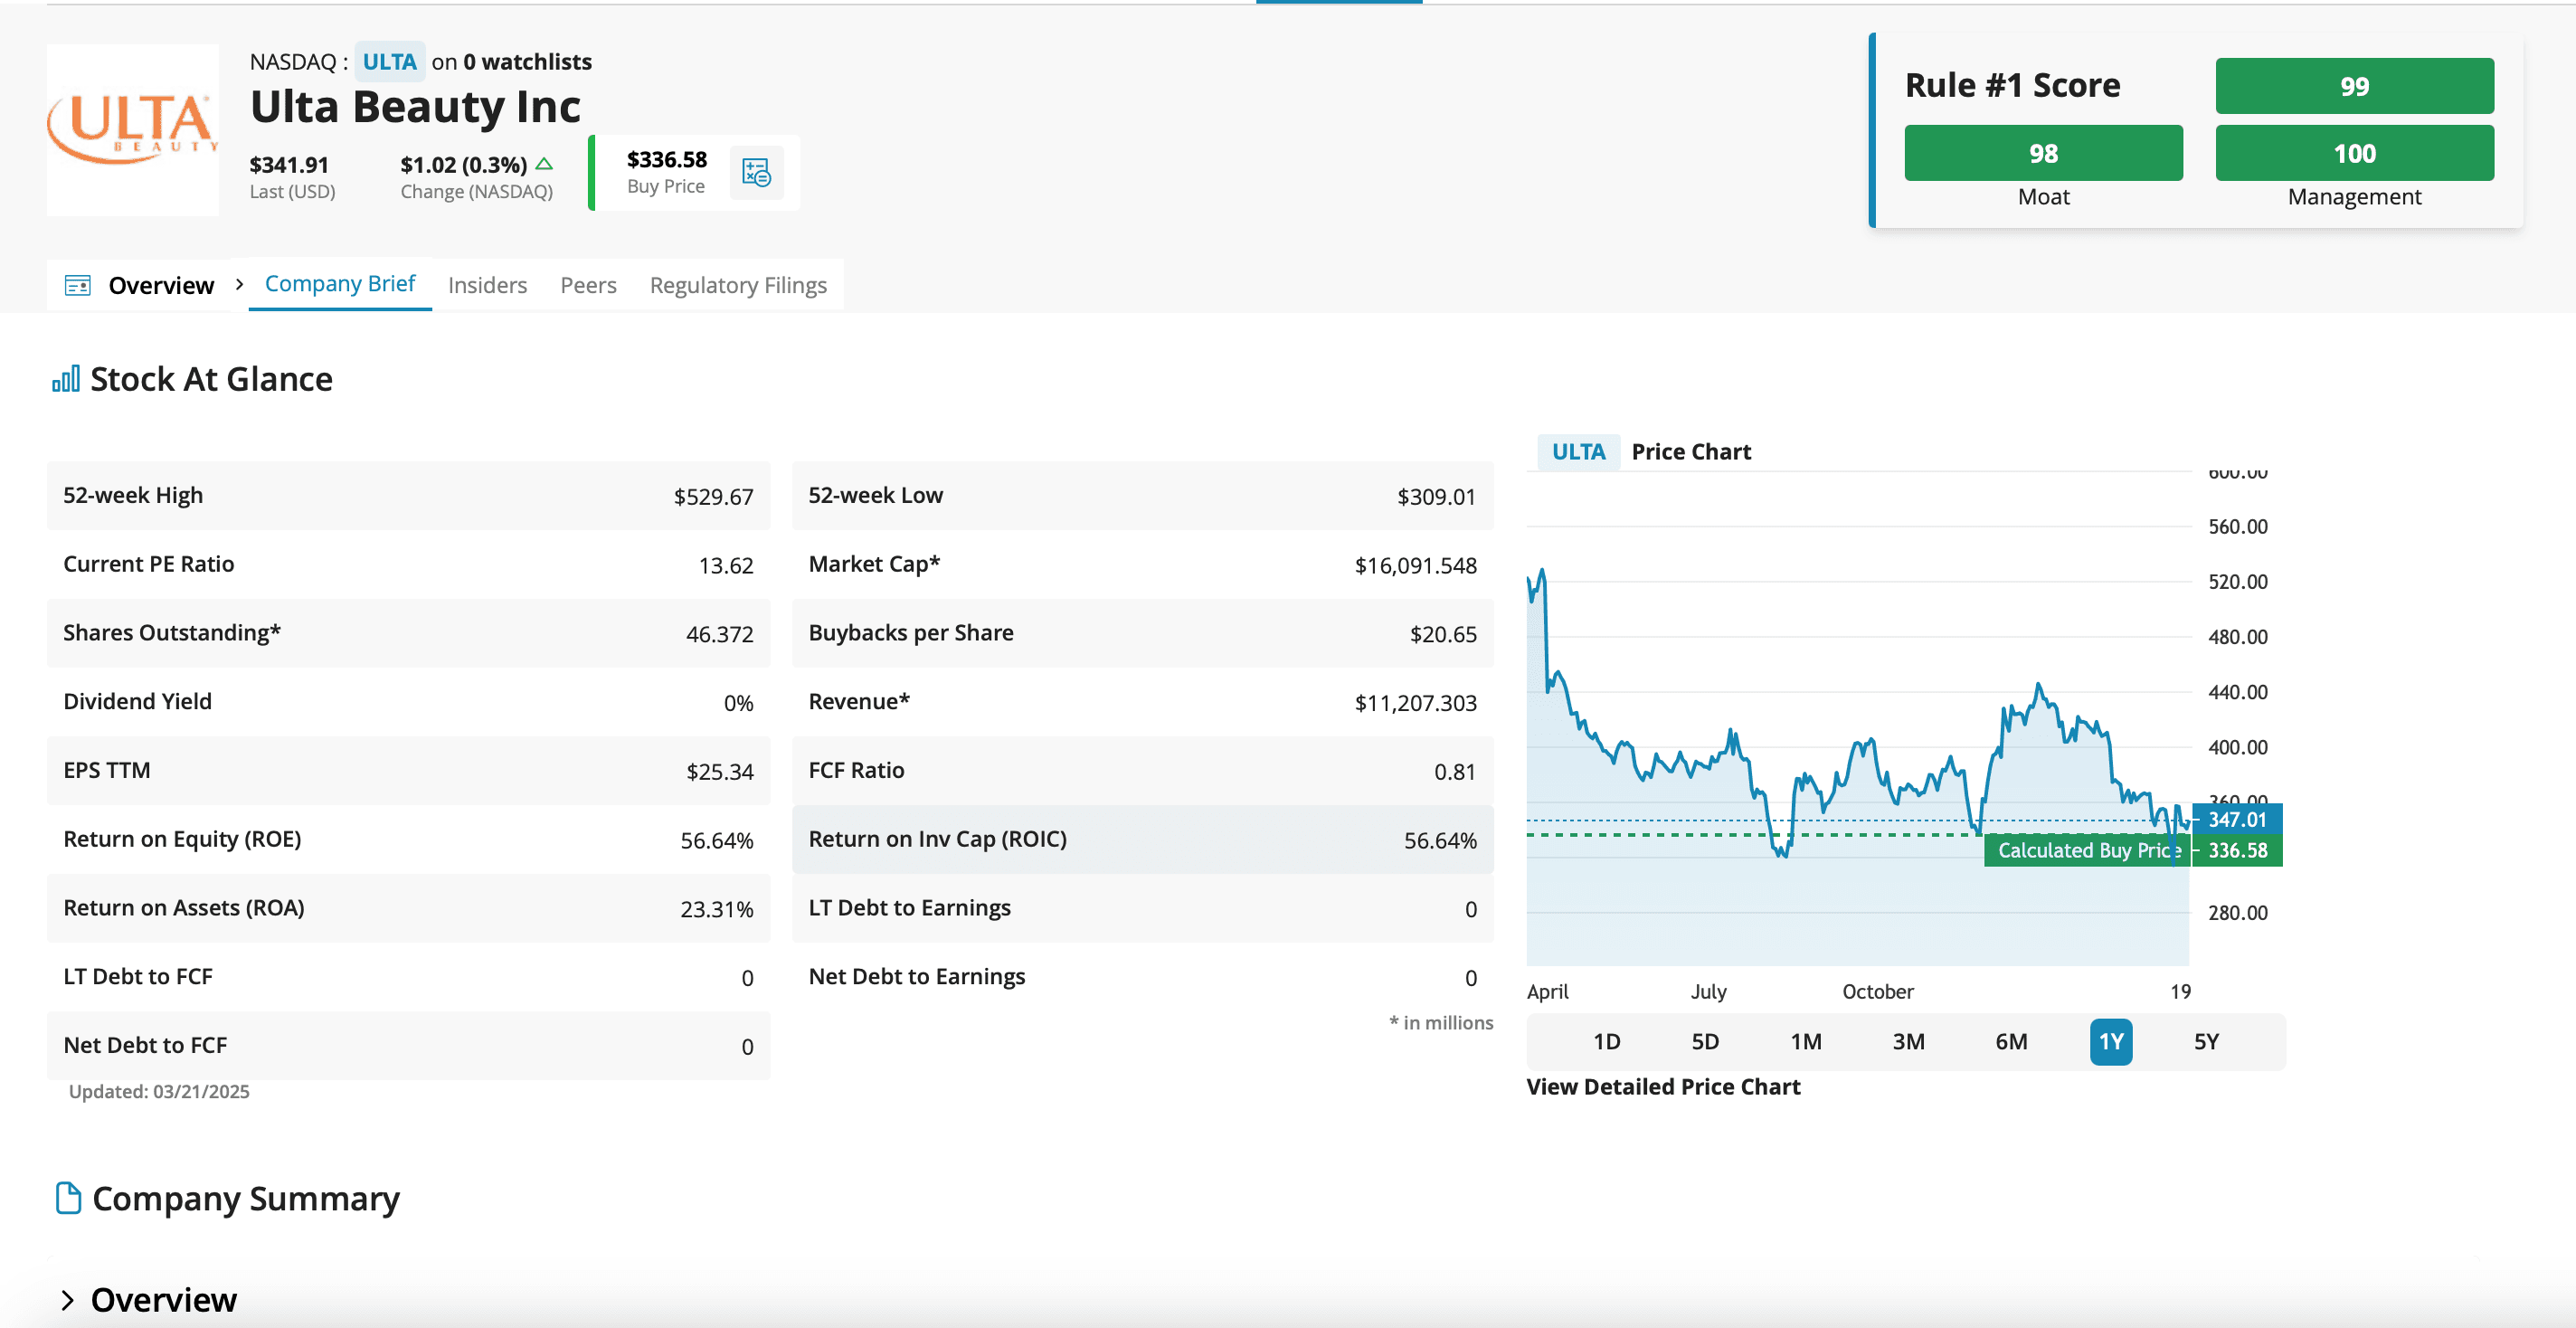Image resolution: width=2576 pixels, height=1328 pixels.
Task: Click the Calculated Buy Price chart marker
Action: click(x=2086, y=850)
